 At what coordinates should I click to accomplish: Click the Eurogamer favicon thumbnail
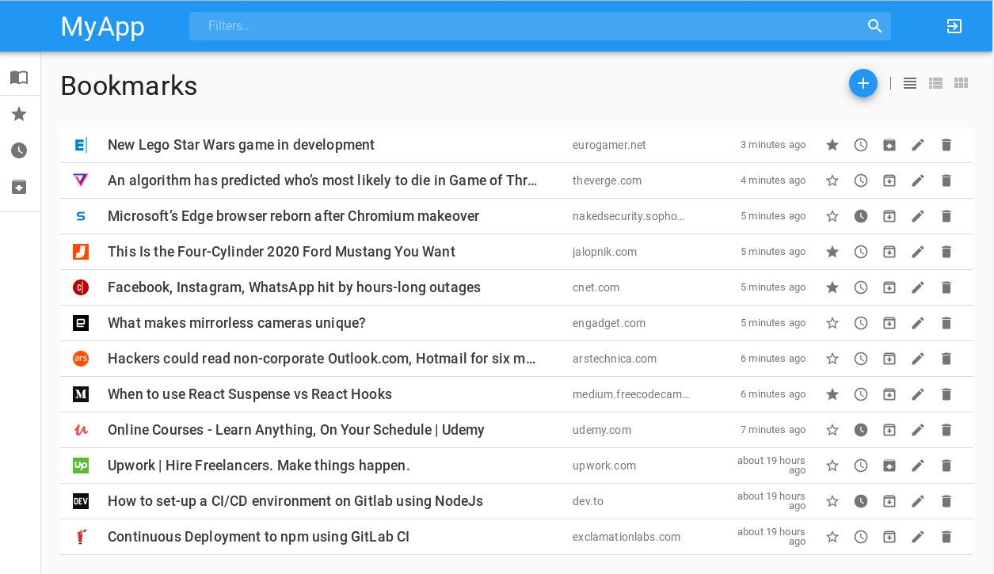coord(81,145)
